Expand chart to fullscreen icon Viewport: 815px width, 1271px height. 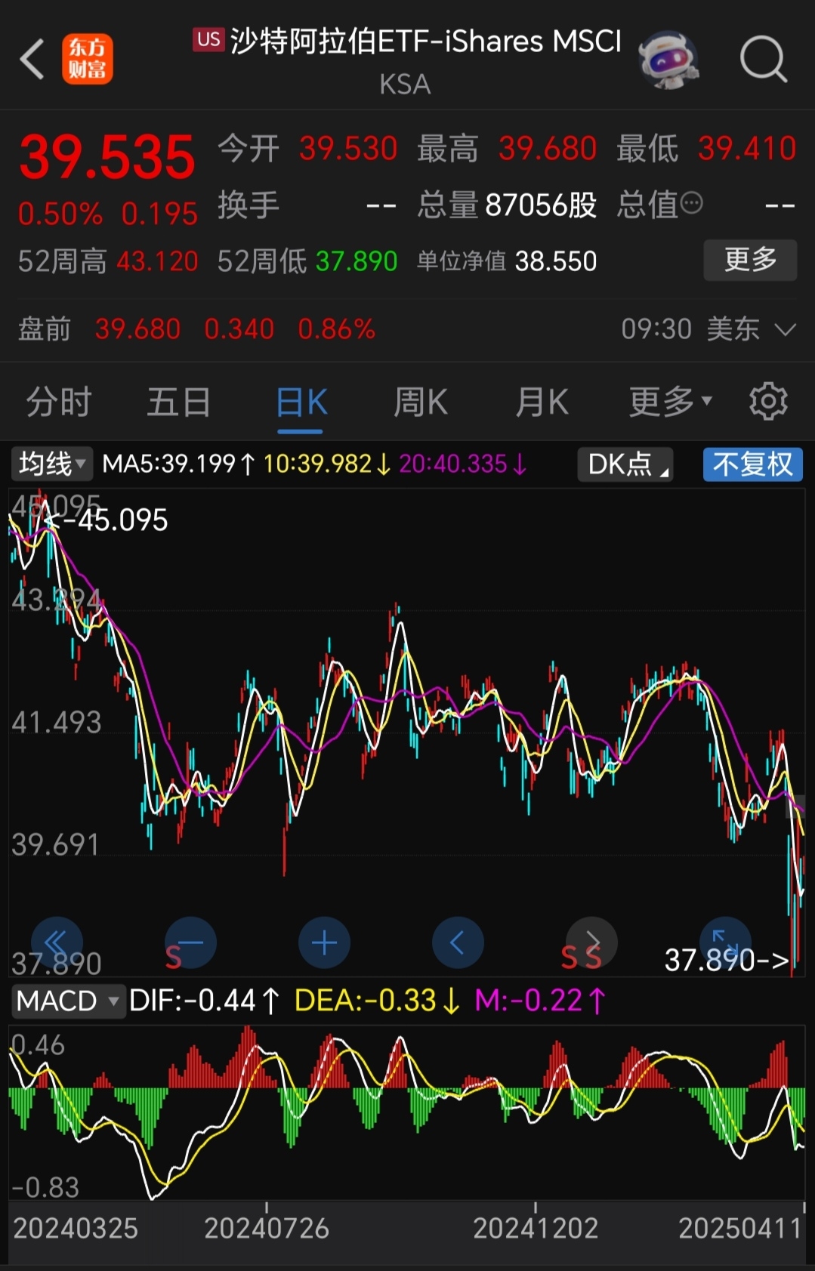point(725,942)
